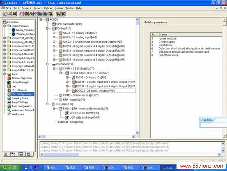Collapse the AC500 root node
This screenshot has height=171, width=227.
tap(41, 19)
